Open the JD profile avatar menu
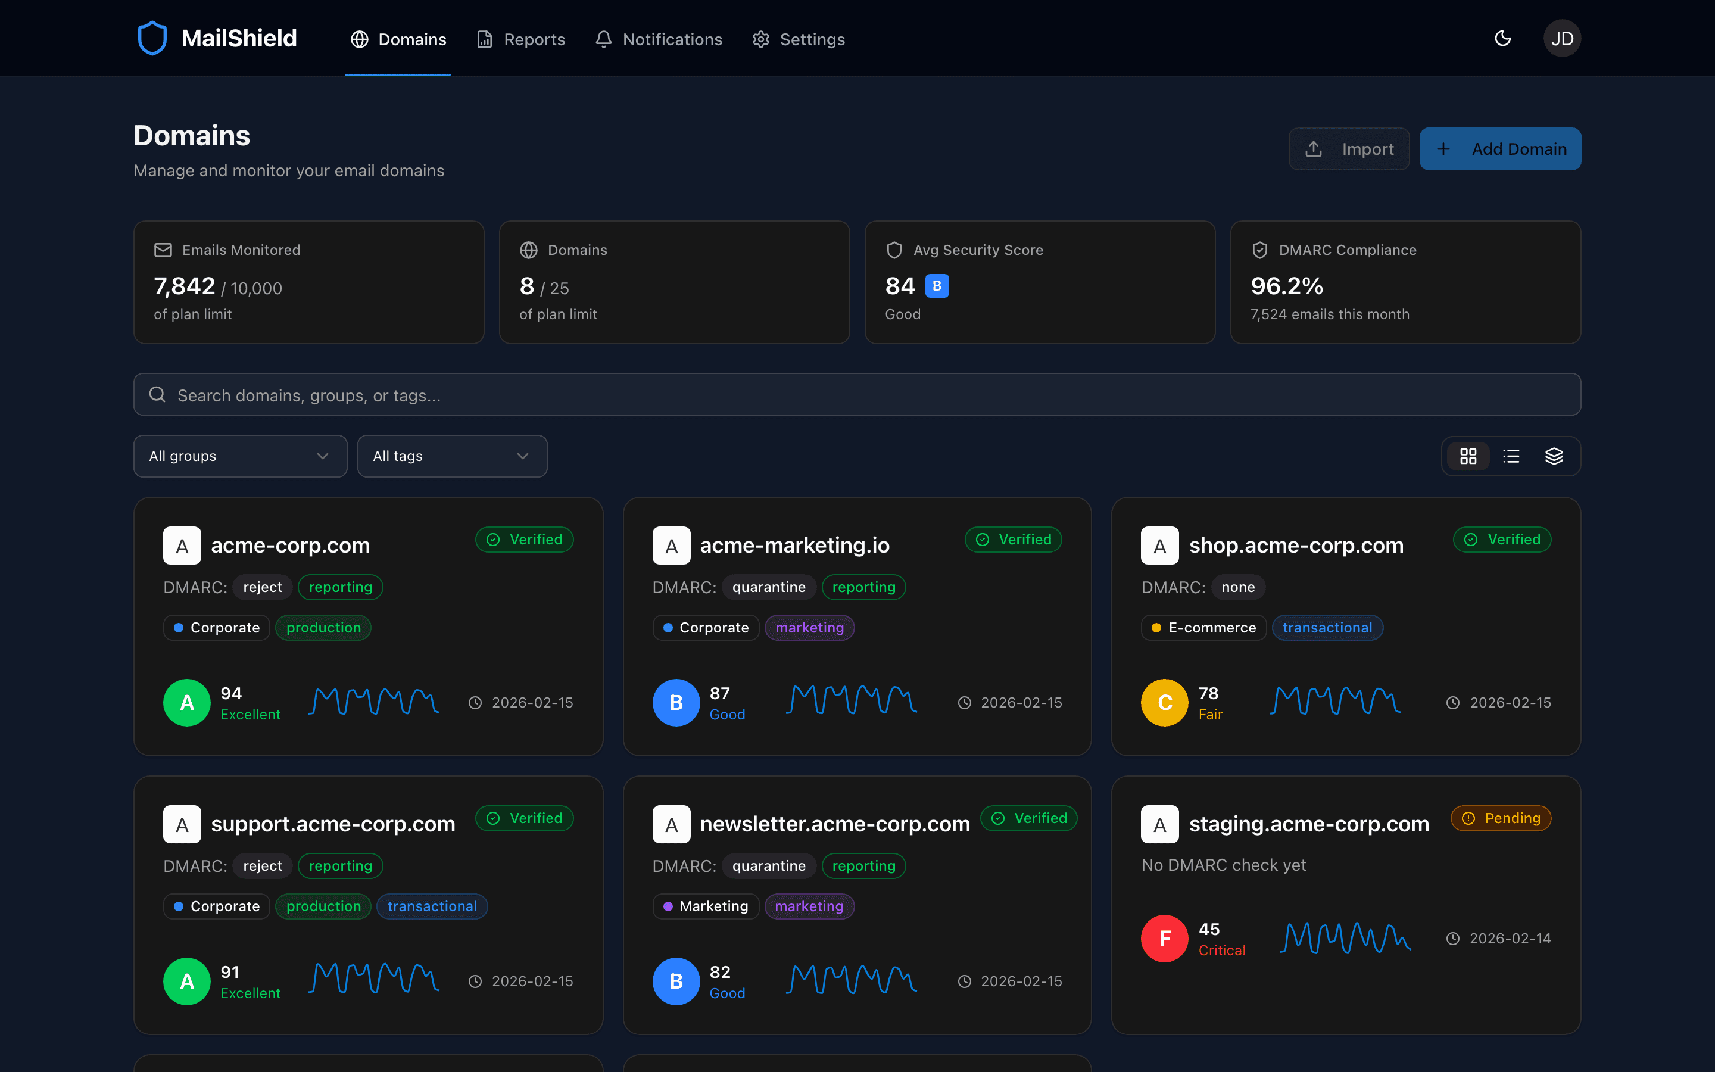 [x=1562, y=38]
